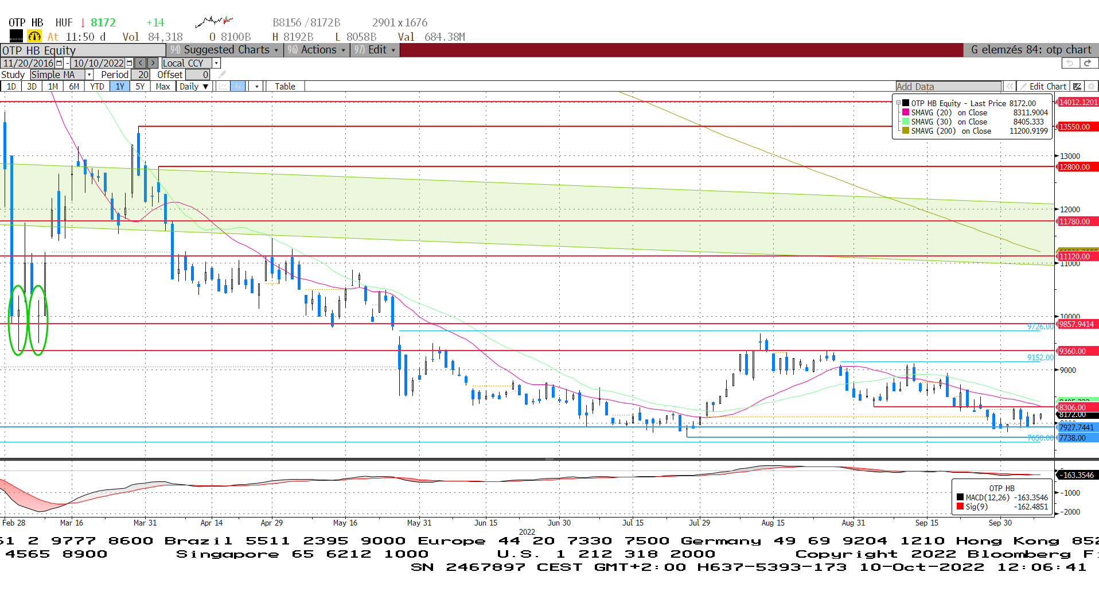The height and width of the screenshot is (599, 1099).
Task: Click the OTP HB Equity security field
Action: pos(83,50)
